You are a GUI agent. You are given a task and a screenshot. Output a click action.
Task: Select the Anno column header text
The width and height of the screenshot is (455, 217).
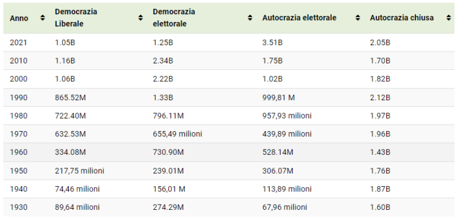(x=19, y=18)
